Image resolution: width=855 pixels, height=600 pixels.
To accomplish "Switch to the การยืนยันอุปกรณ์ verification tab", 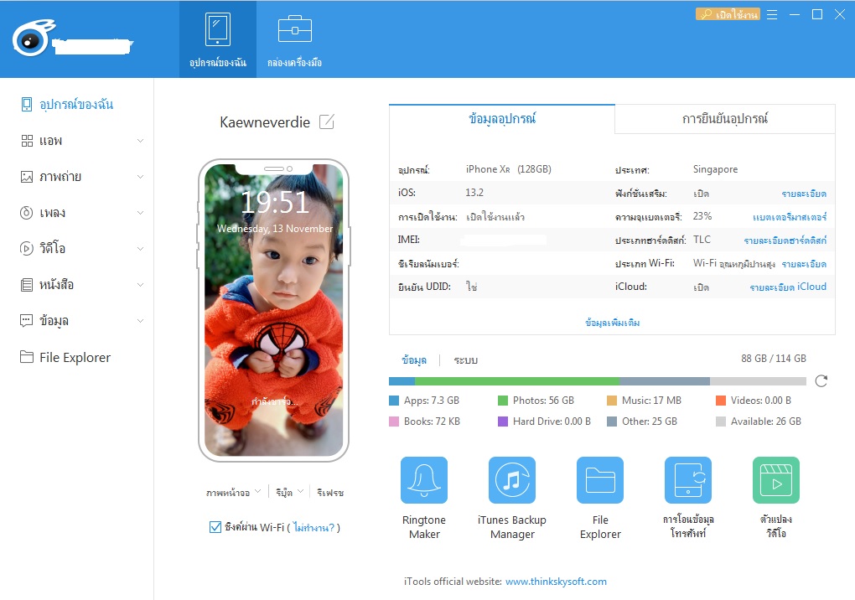I will [x=725, y=118].
